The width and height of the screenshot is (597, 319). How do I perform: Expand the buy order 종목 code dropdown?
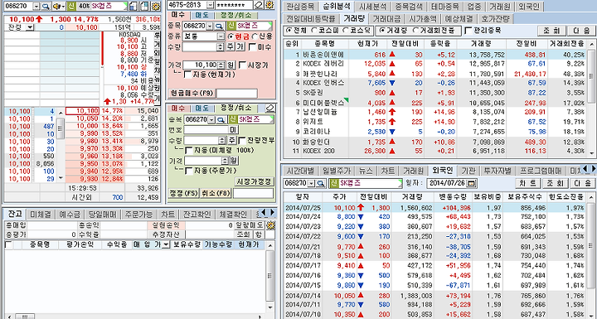coord(210,26)
